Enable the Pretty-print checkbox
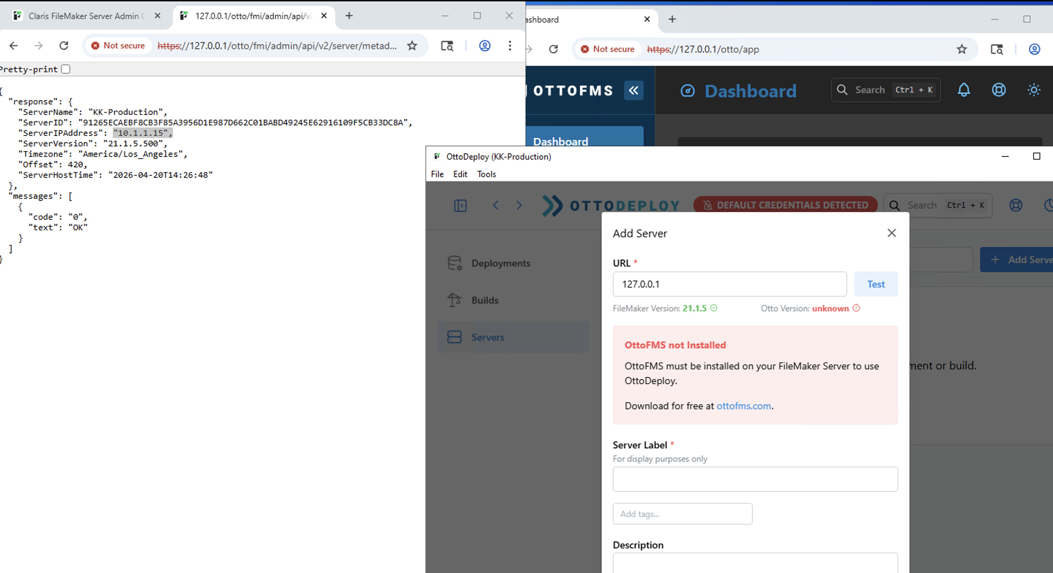 click(x=65, y=69)
